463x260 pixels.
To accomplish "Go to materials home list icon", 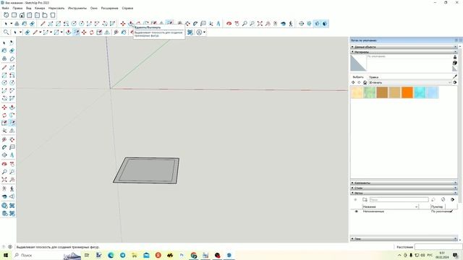I will click(365, 82).
